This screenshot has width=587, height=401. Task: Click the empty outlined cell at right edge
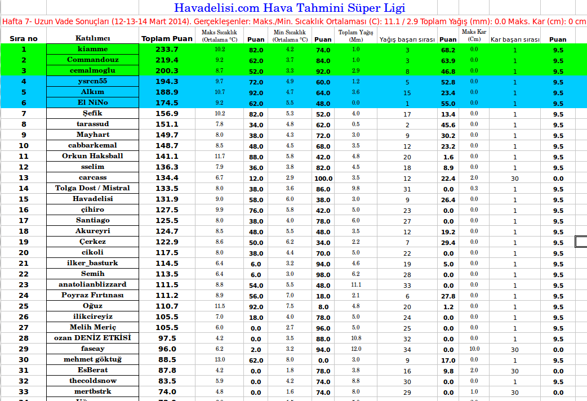click(581, 242)
